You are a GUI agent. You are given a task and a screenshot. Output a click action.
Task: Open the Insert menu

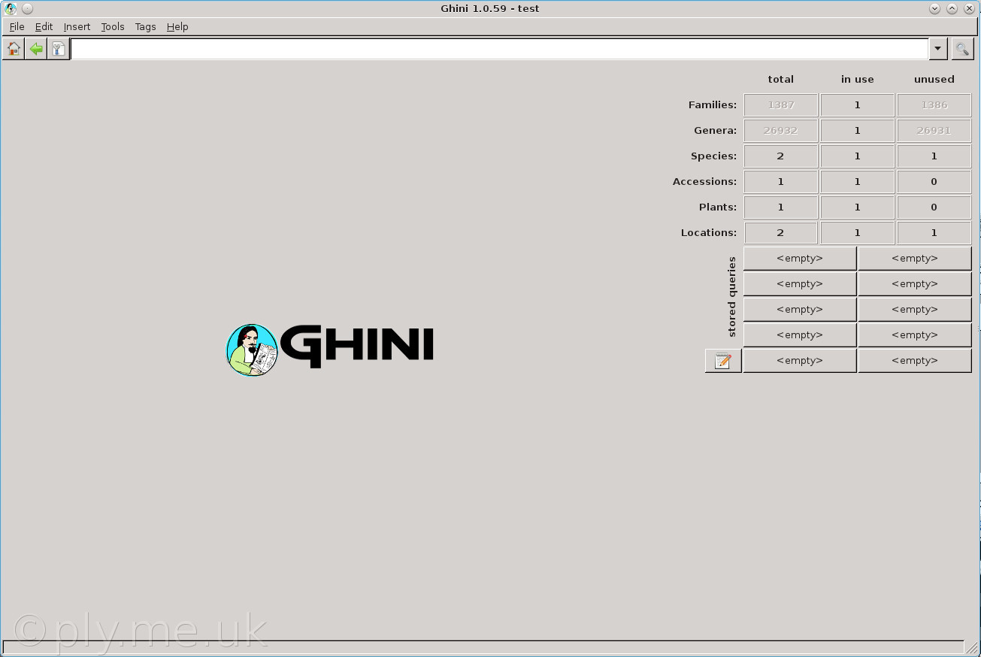point(77,26)
